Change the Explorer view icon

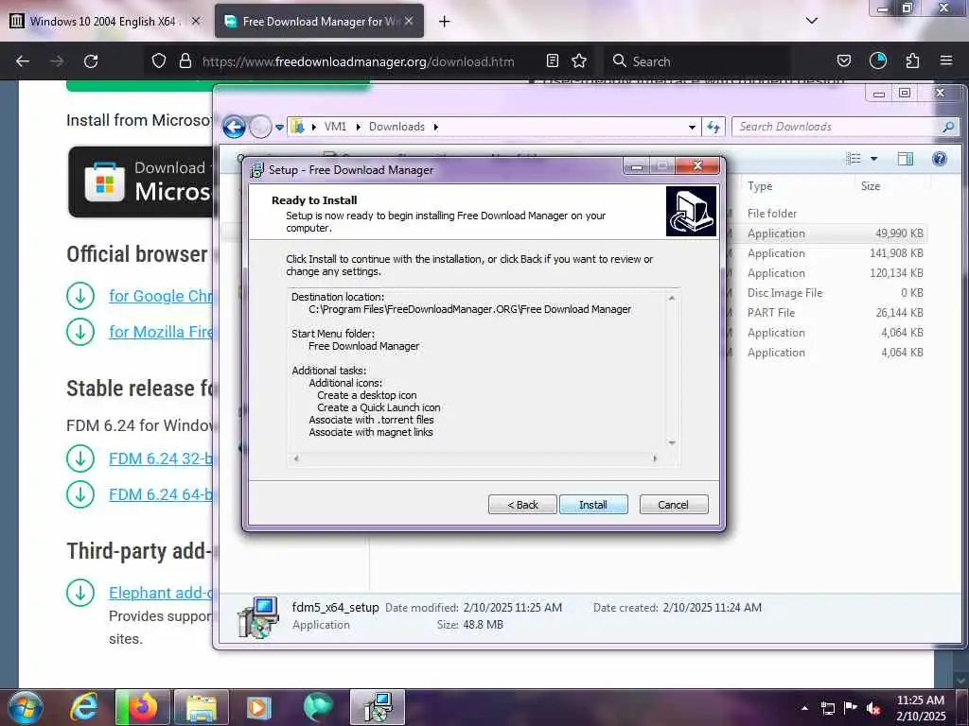(x=854, y=159)
